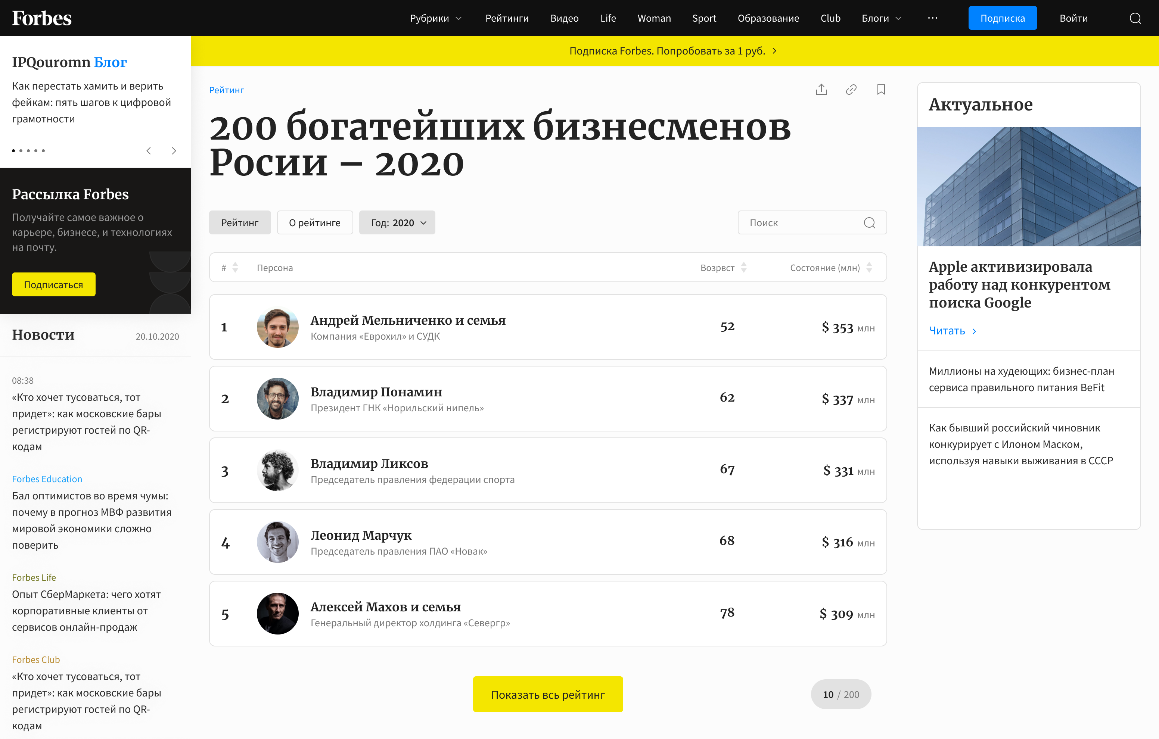The height and width of the screenshot is (739, 1159).
Task: Click the search magnifier in header
Action: [x=1135, y=18]
